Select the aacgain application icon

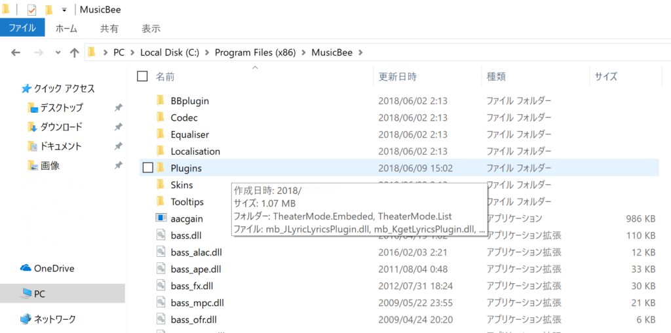[161, 218]
